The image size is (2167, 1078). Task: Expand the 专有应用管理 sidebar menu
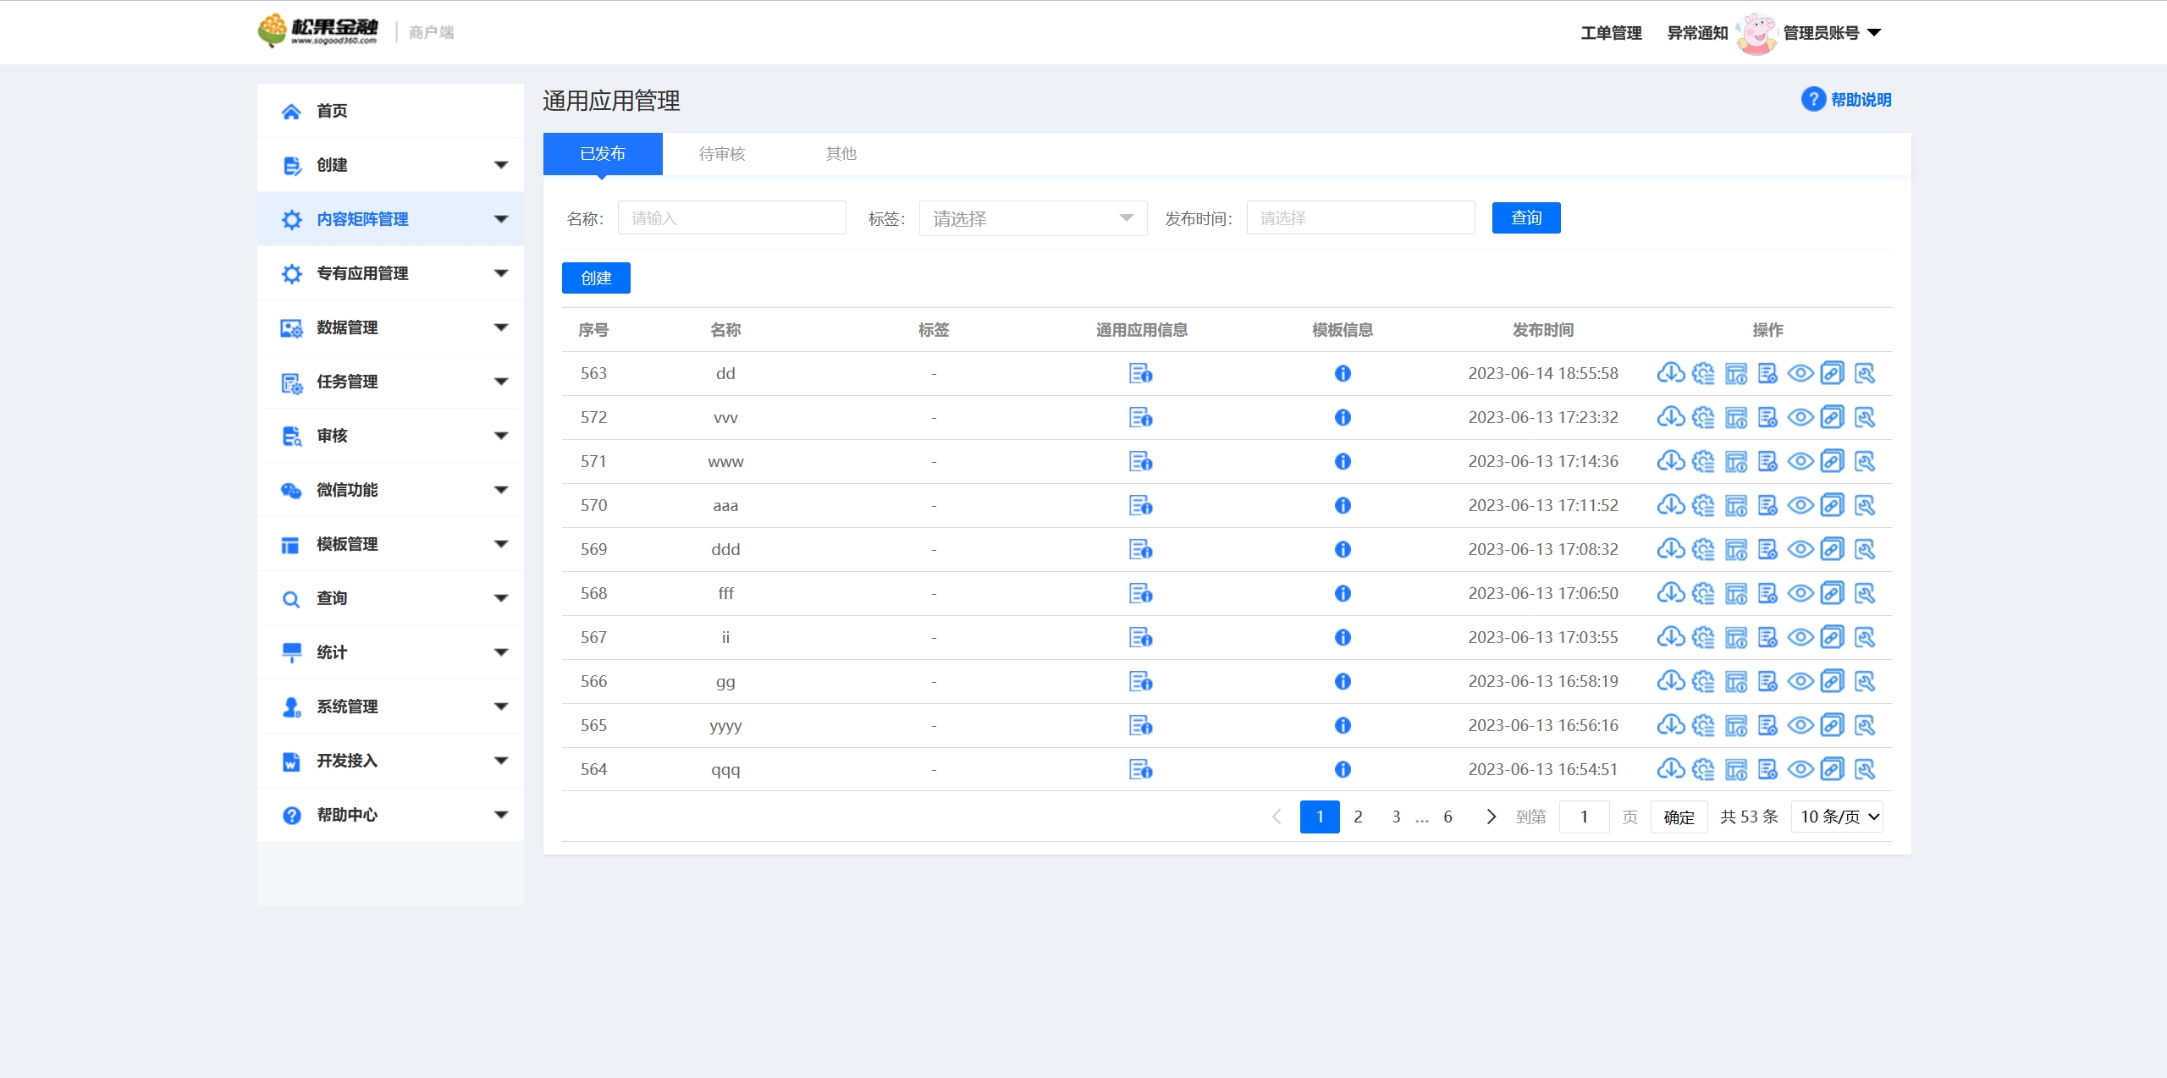tap(390, 273)
